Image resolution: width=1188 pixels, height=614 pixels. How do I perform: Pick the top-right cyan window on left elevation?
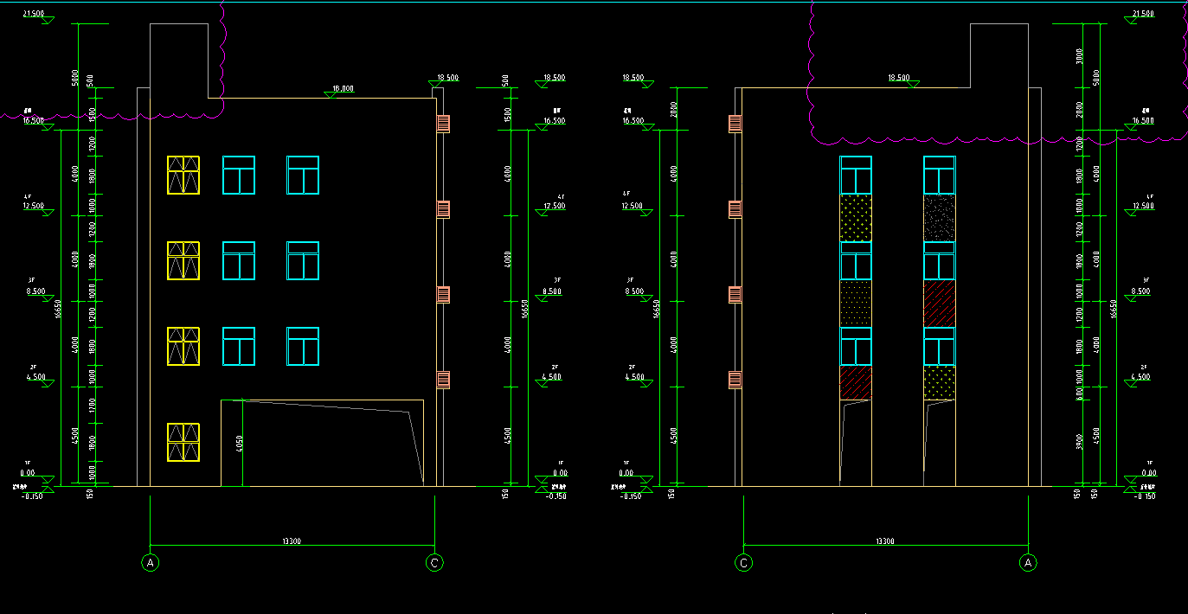(x=303, y=175)
